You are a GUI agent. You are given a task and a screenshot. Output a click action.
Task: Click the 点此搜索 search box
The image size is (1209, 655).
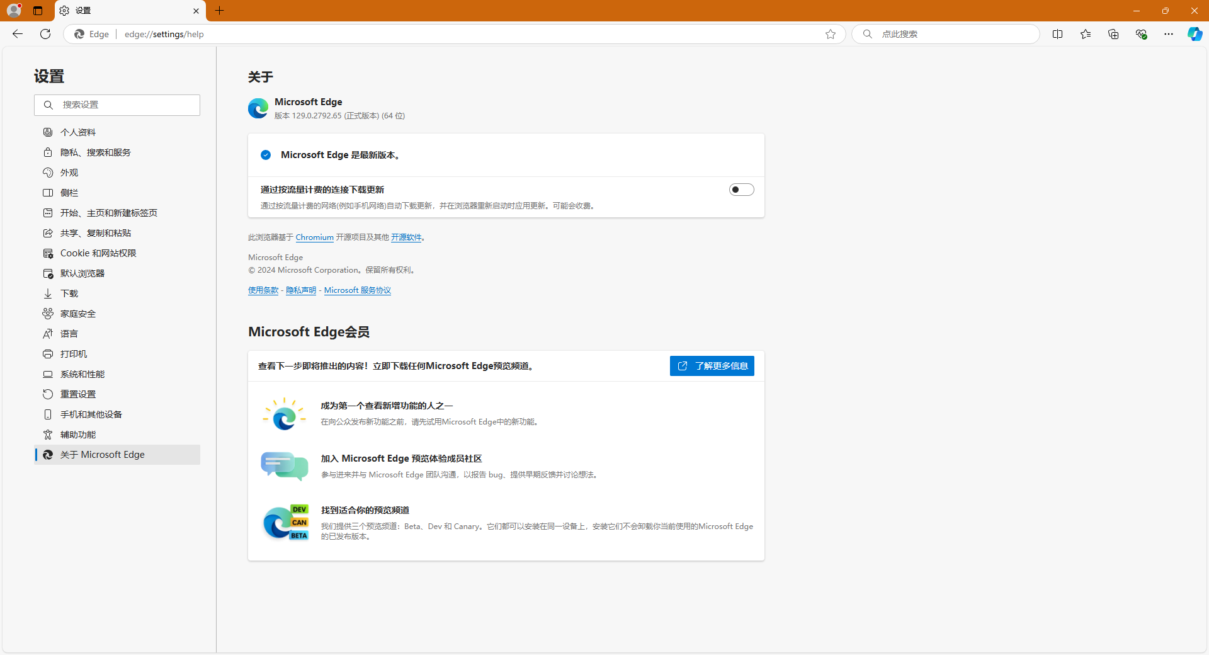[x=946, y=34]
